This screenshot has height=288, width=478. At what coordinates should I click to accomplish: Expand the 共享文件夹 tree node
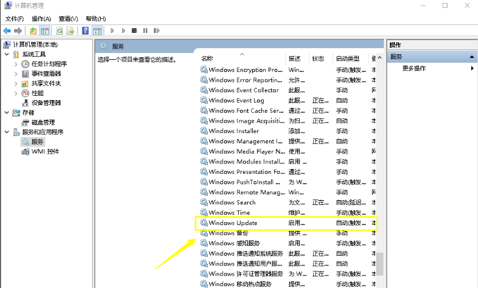coord(16,84)
